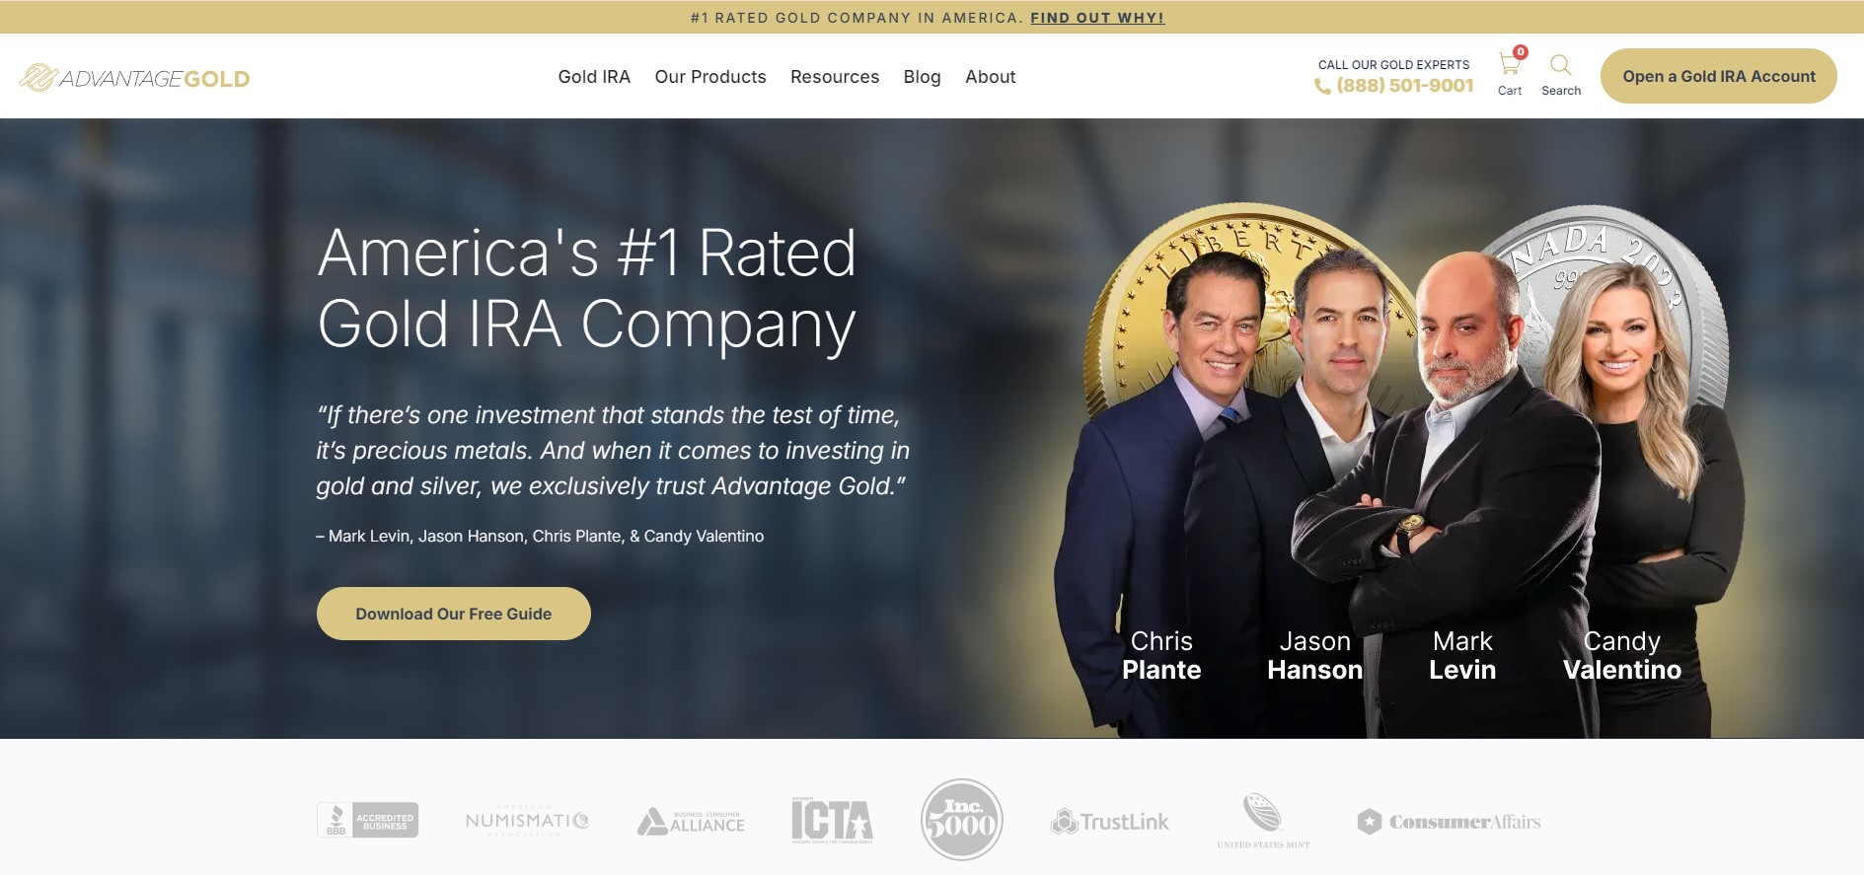This screenshot has height=875, width=1864.
Task: Click the ConsumerAffairs logo
Action: tap(1449, 822)
